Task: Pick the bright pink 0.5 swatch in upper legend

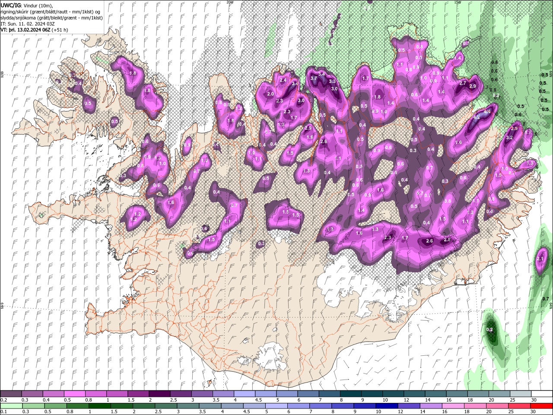Action: pos(74,394)
